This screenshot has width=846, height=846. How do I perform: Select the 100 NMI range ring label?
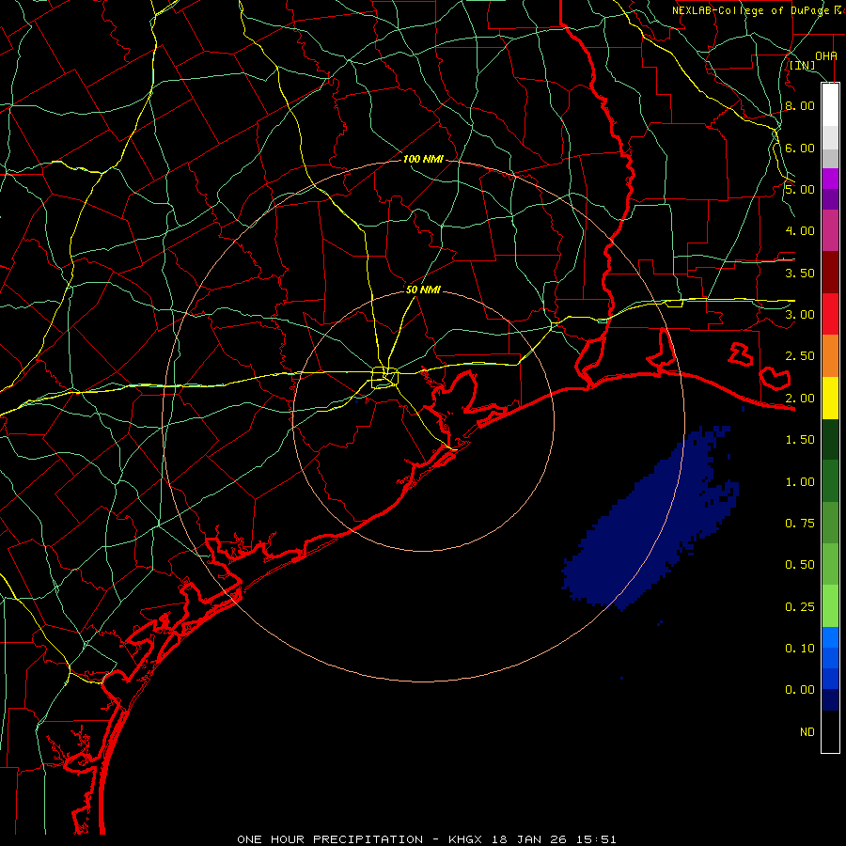coord(423,159)
